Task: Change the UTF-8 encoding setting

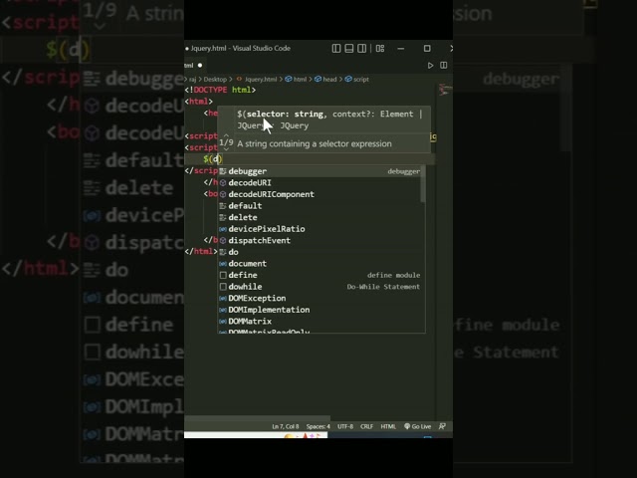Action: (x=345, y=426)
